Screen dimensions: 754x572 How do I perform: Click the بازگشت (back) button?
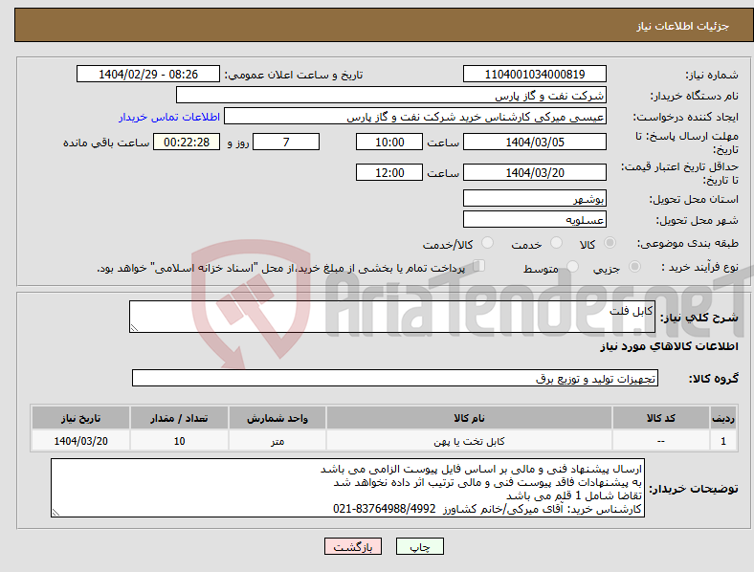[x=353, y=546]
